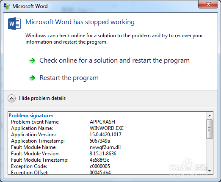Click the Fault Module Version label
The width and height of the screenshot is (221, 182).
pos(35,154)
